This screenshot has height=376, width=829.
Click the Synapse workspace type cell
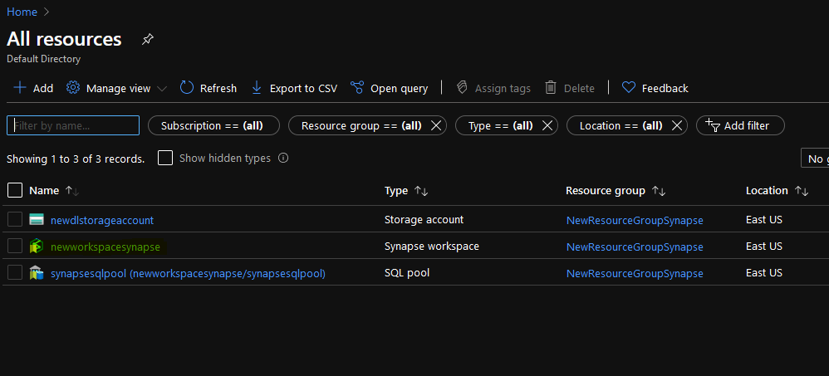pos(432,246)
